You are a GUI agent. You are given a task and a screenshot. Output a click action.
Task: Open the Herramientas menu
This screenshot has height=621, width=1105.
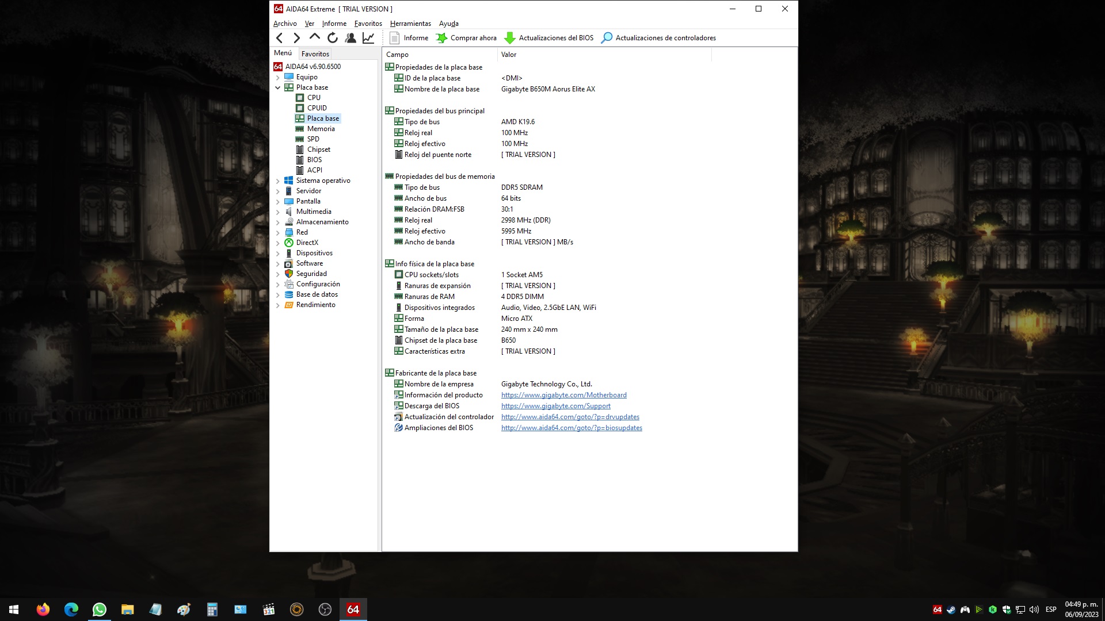(x=410, y=24)
